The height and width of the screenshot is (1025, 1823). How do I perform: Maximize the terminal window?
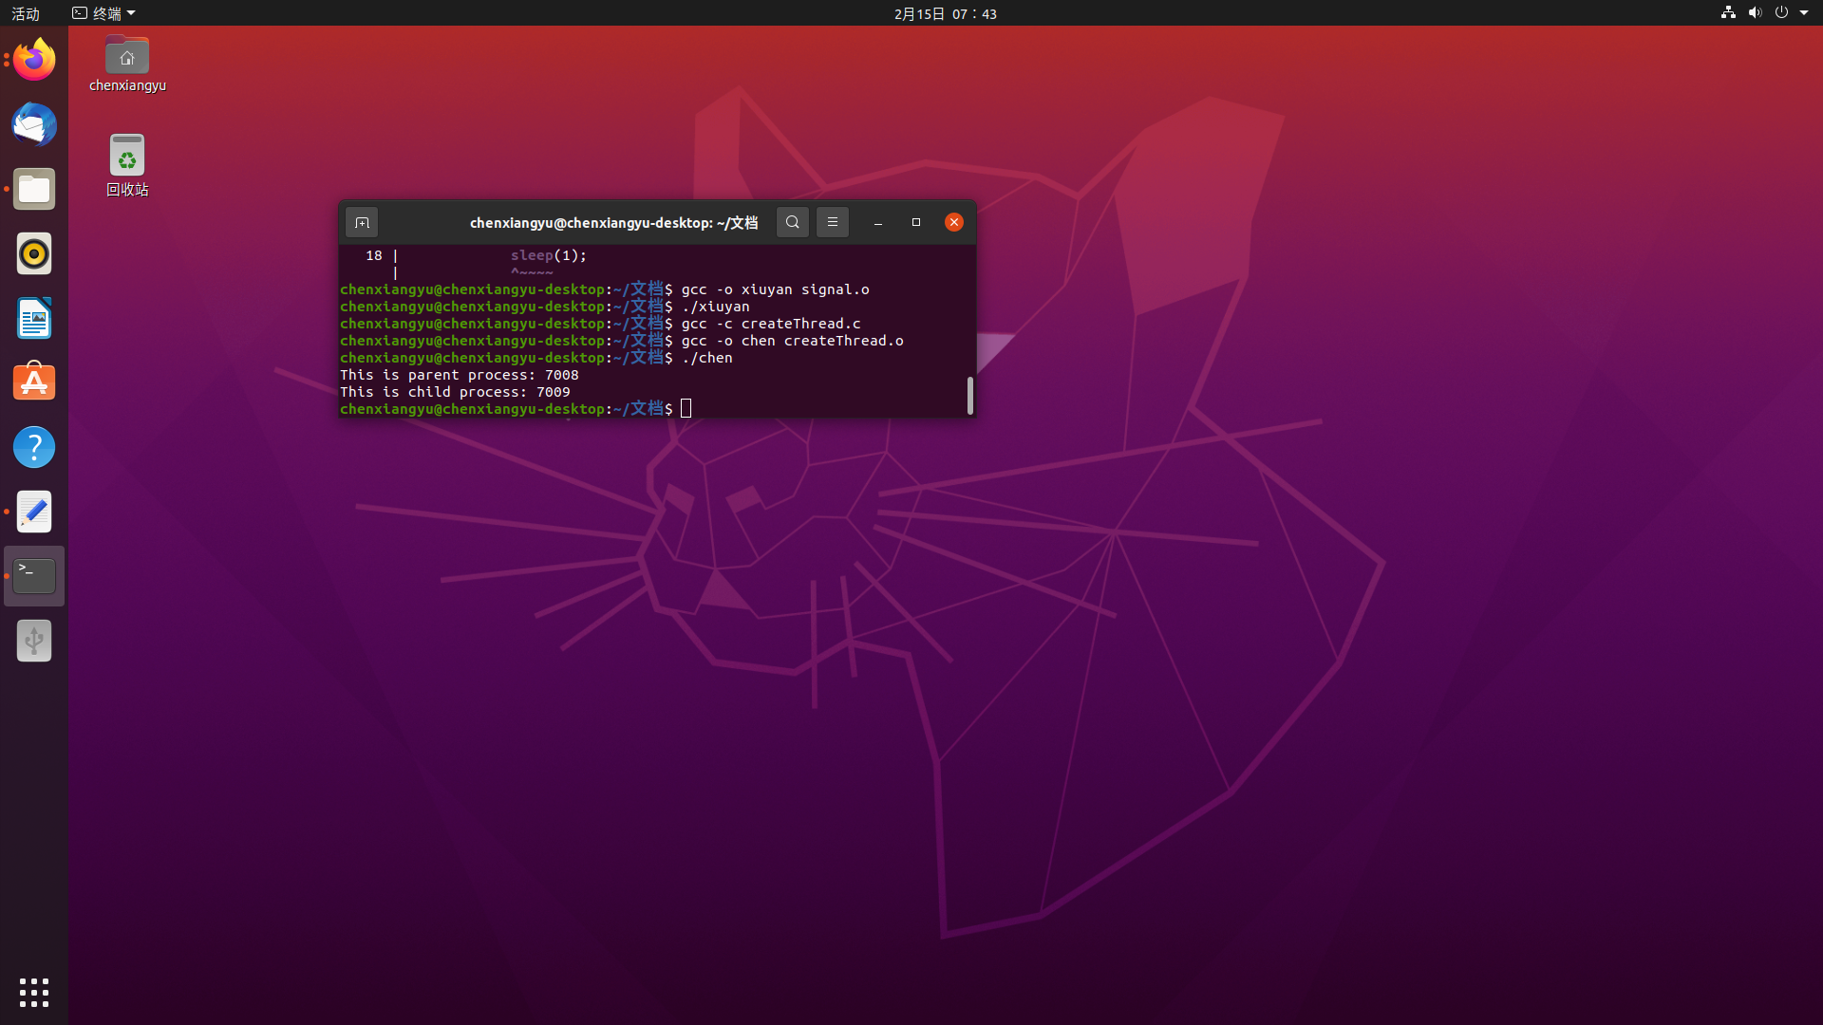click(x=916, y=222)
